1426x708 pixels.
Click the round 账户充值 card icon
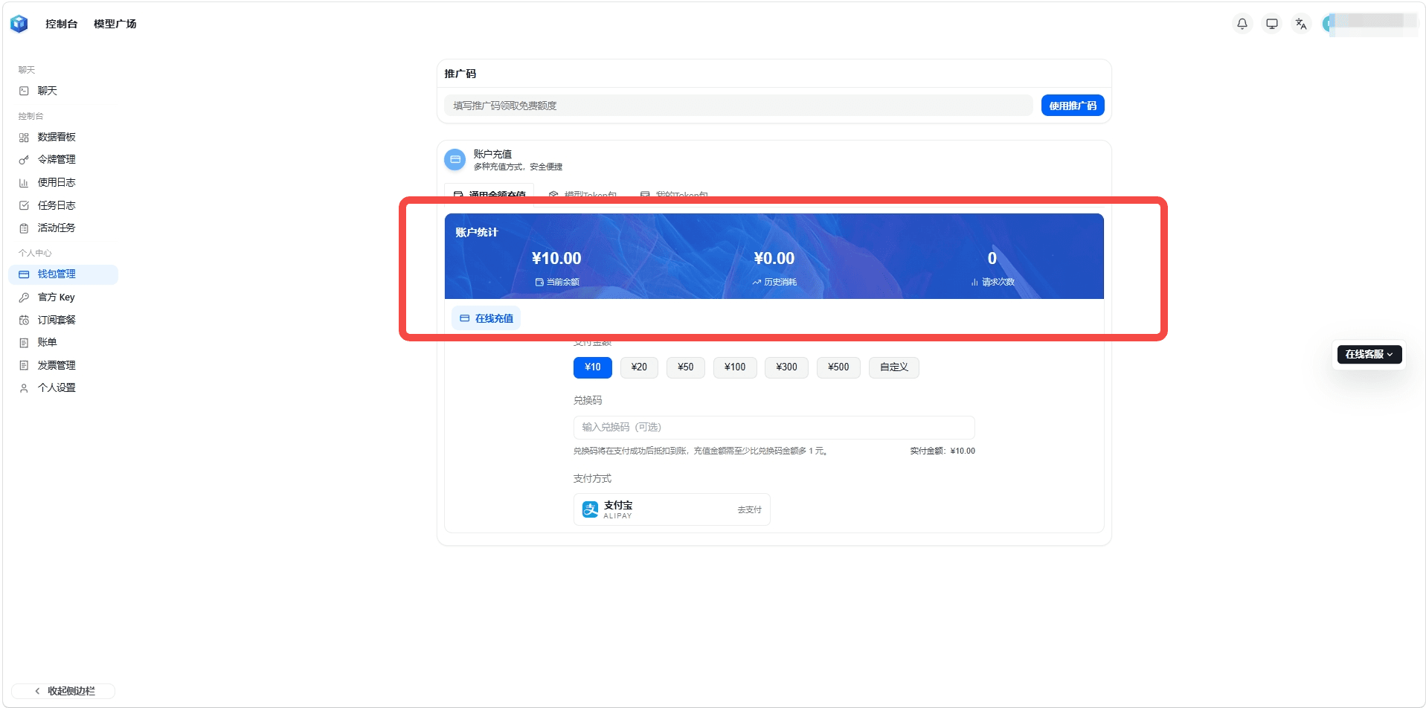coord(455,159)
